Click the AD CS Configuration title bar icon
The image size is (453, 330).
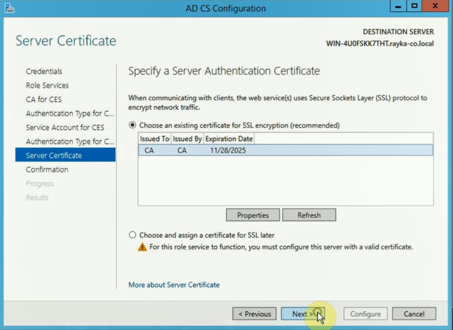click(9, 8)
